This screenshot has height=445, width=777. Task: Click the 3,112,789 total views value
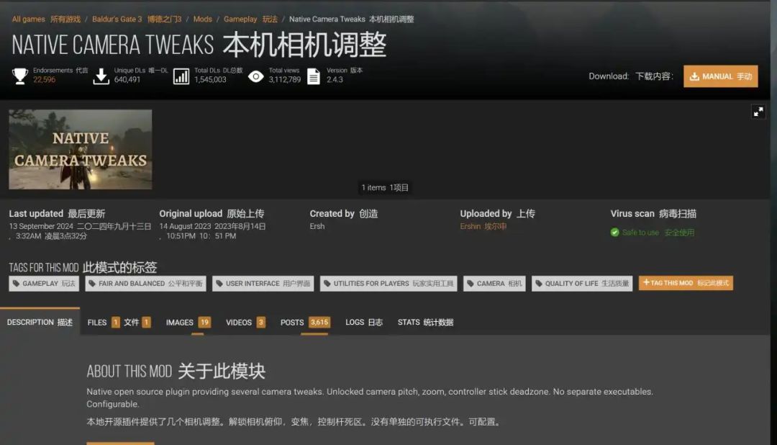pyautogui.click(x=285, y=79)
